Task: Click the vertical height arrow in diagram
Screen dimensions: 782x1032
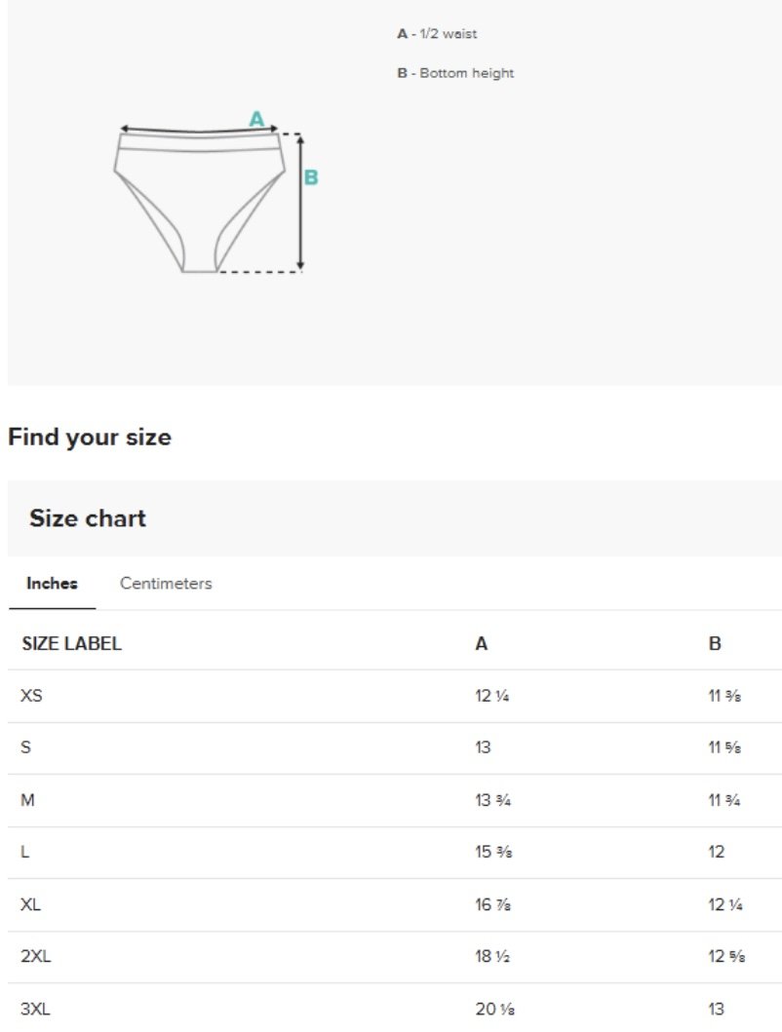Action: 300,203
